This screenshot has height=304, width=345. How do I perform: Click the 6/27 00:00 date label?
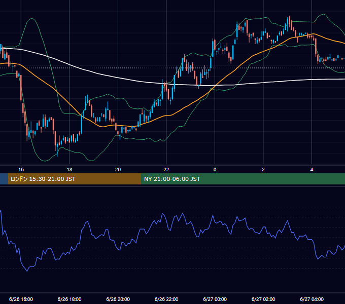[215, 299]
